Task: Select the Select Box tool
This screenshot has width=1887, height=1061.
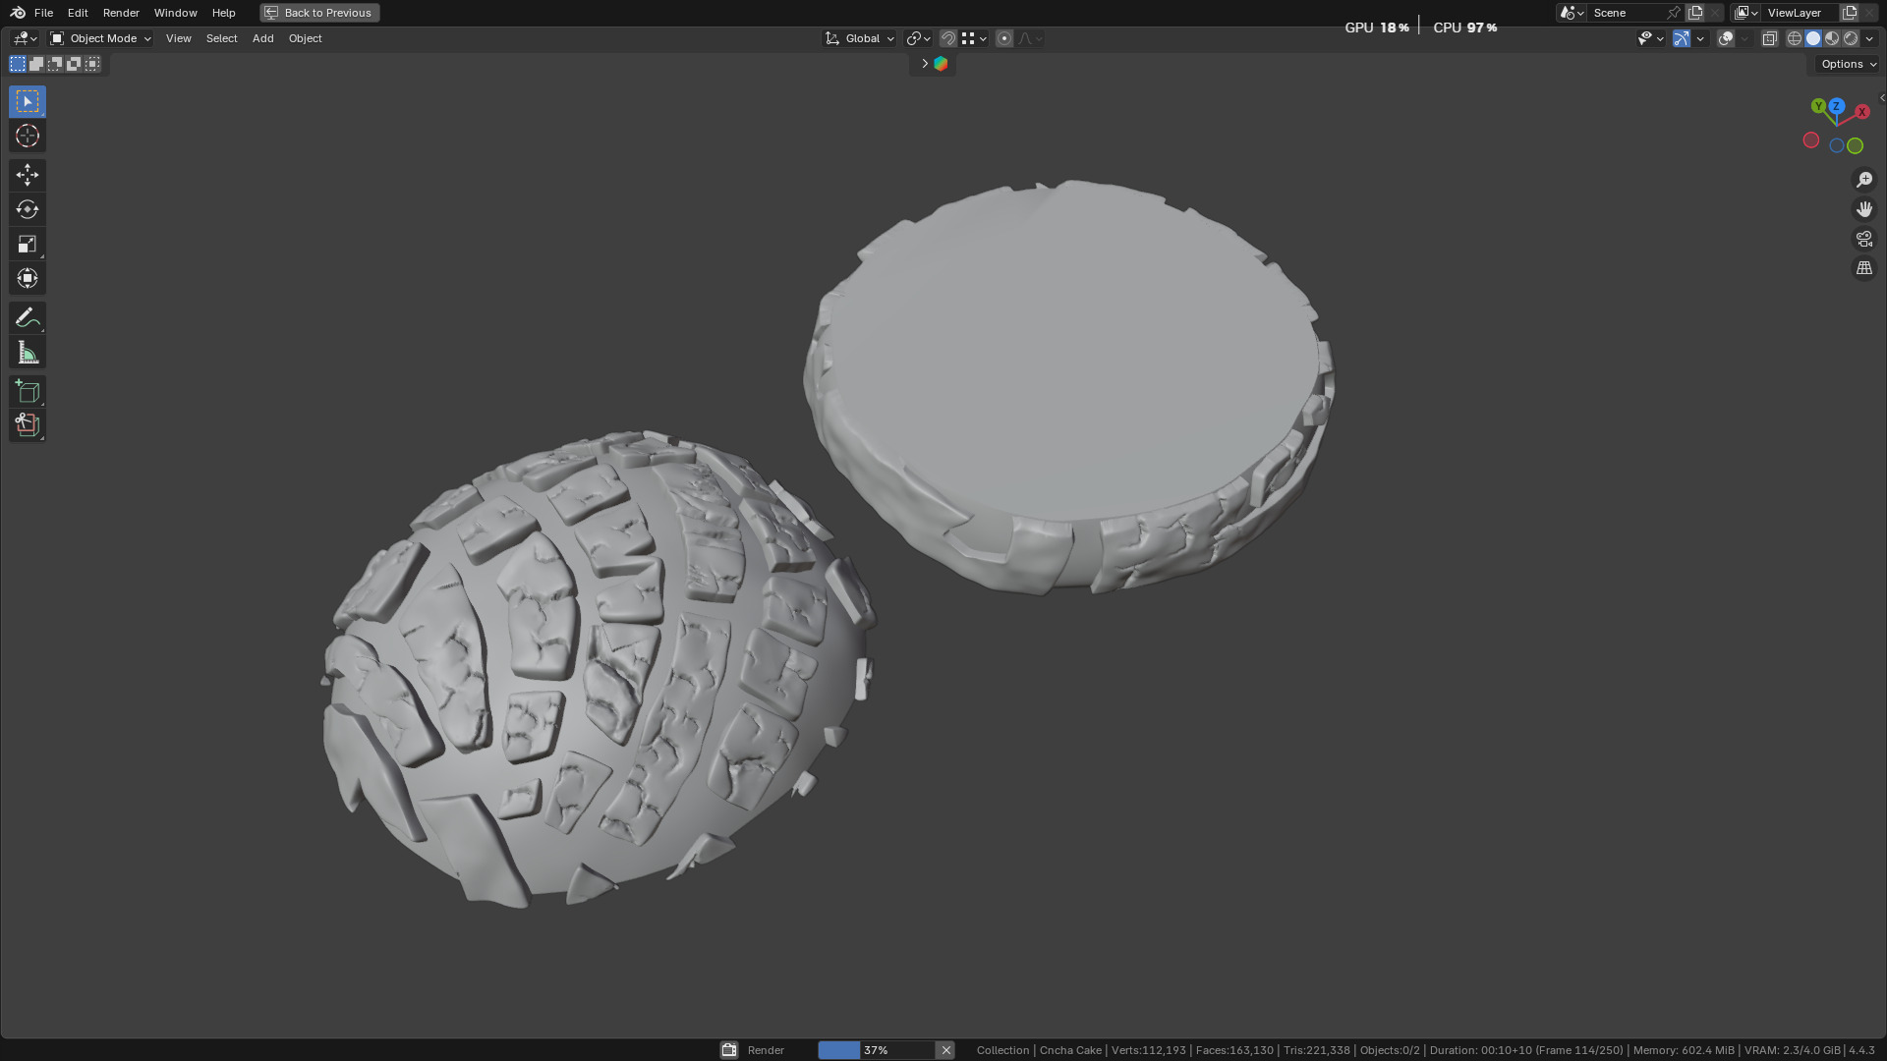Action: [x=27, y=102]
